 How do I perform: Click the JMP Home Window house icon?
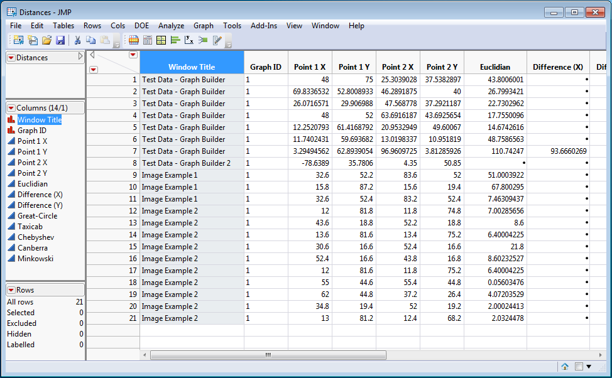click(x=565, y=367)
